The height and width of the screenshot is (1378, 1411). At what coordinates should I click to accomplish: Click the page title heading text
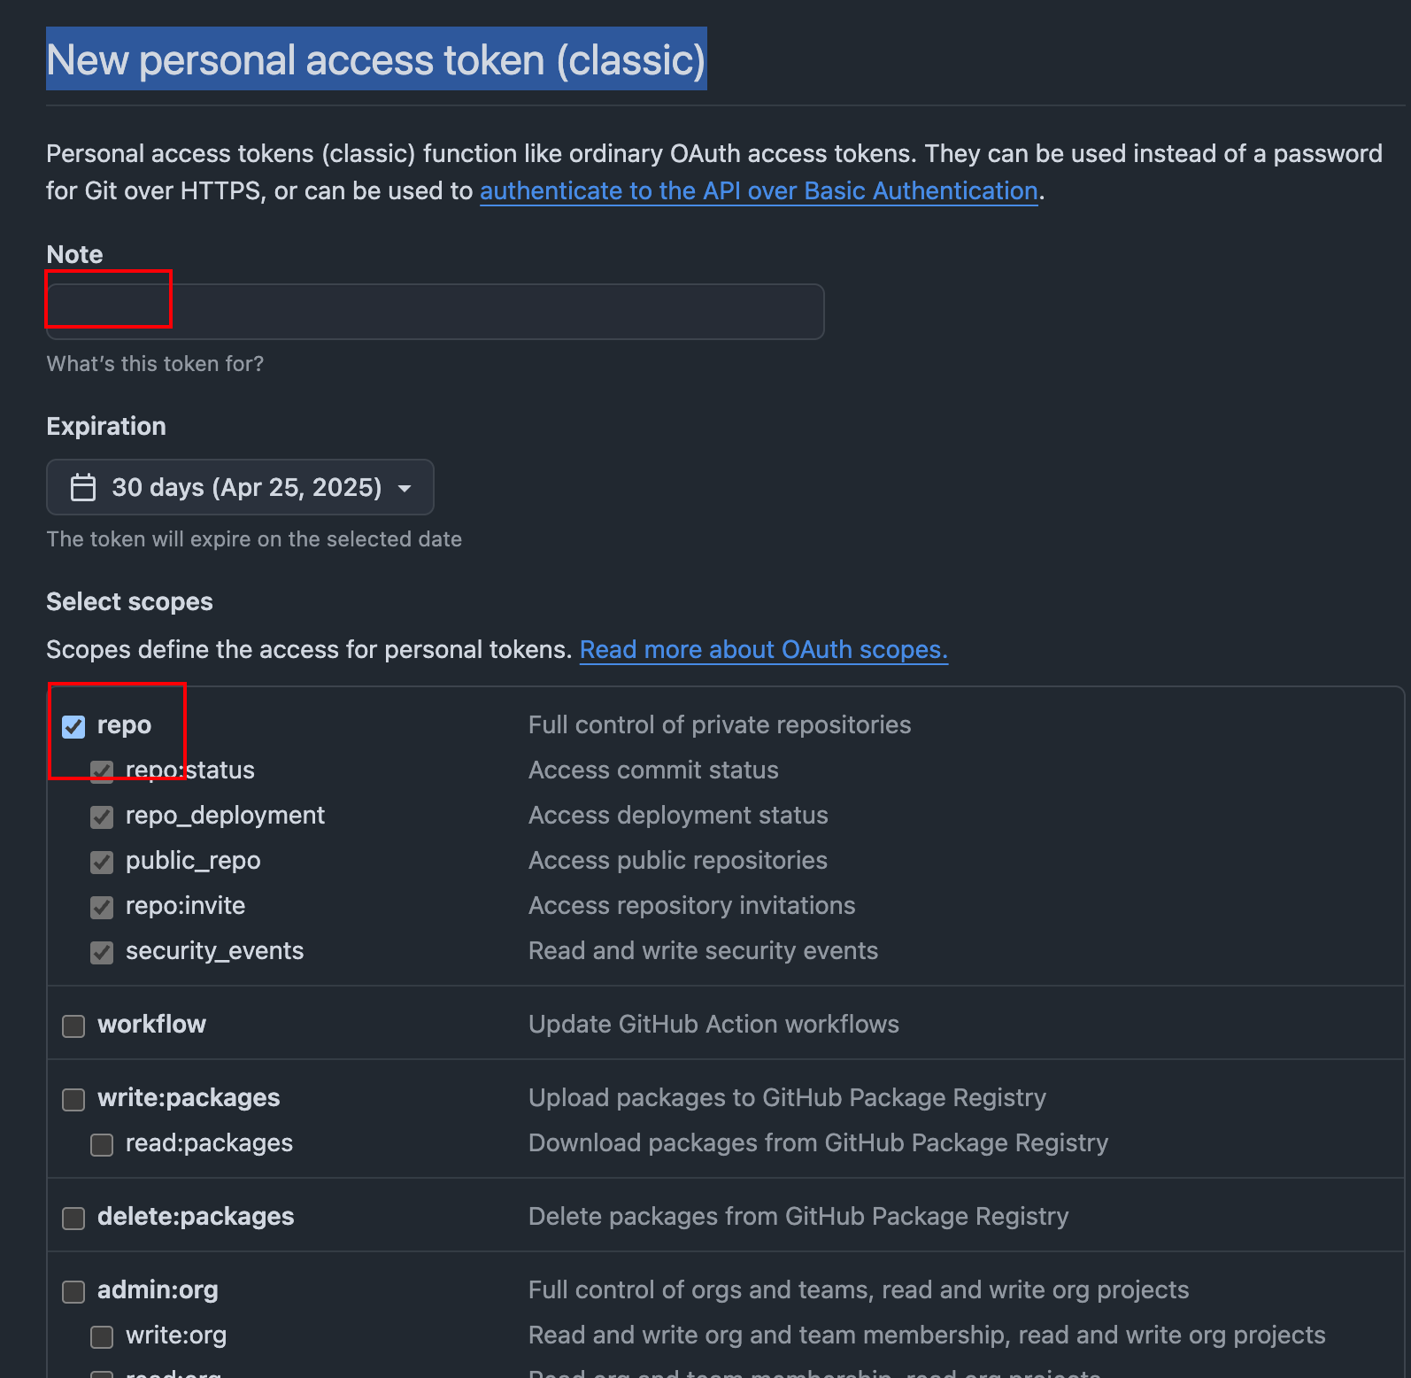tap(375, 60)
